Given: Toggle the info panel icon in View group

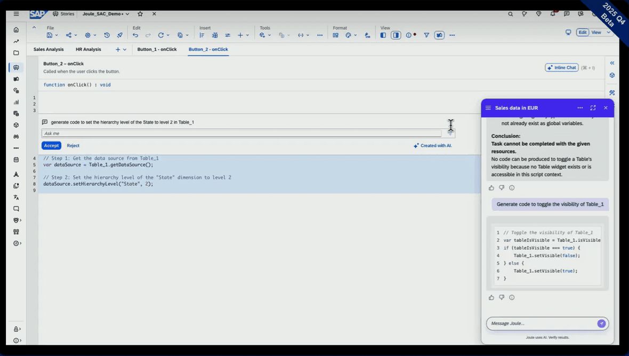Looking at the screenshot, I should [x=409, y=35].
